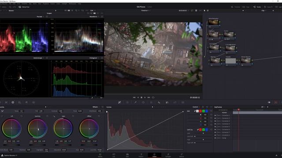282x158 pixels.
Task: Select the Curves palette icon
Action: [x=119, y=102]
